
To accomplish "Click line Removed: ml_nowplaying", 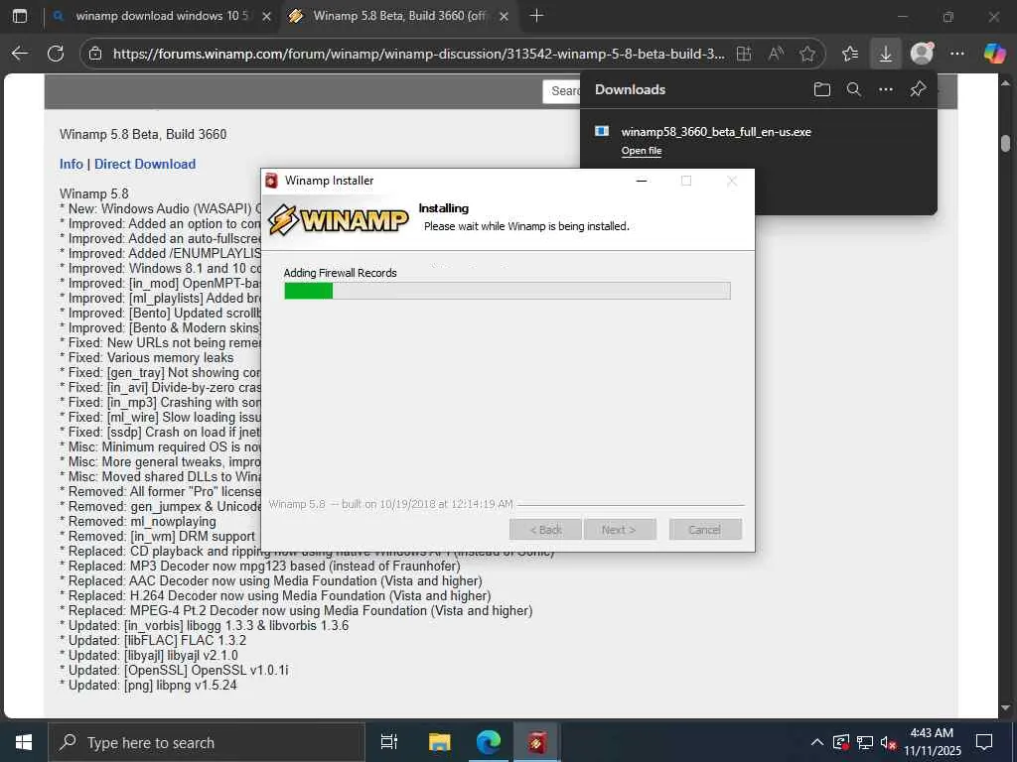I will tap(137, 522).
